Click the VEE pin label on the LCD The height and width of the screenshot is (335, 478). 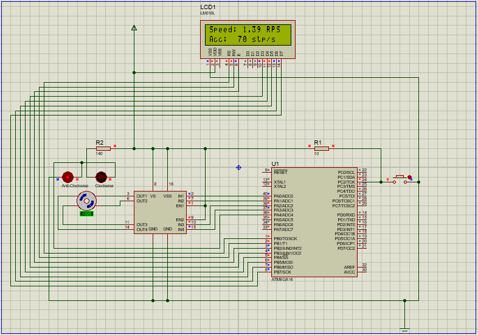(220, 52)
